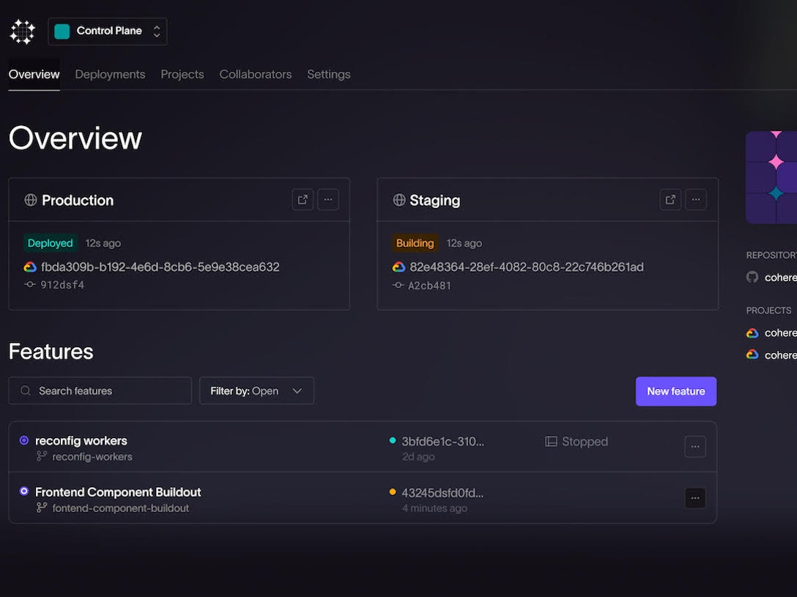
Task: Click the Stopped status panel icon
Action: [551, 442]
